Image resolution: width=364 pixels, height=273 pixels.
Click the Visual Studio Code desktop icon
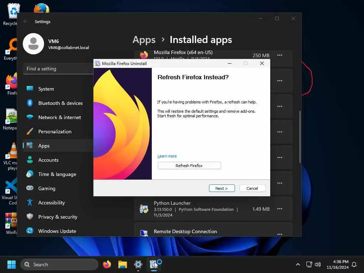tap(10, 191)
